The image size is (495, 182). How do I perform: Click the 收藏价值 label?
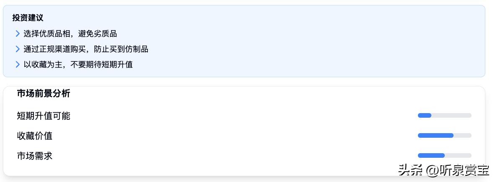click(x=35, y=136)
